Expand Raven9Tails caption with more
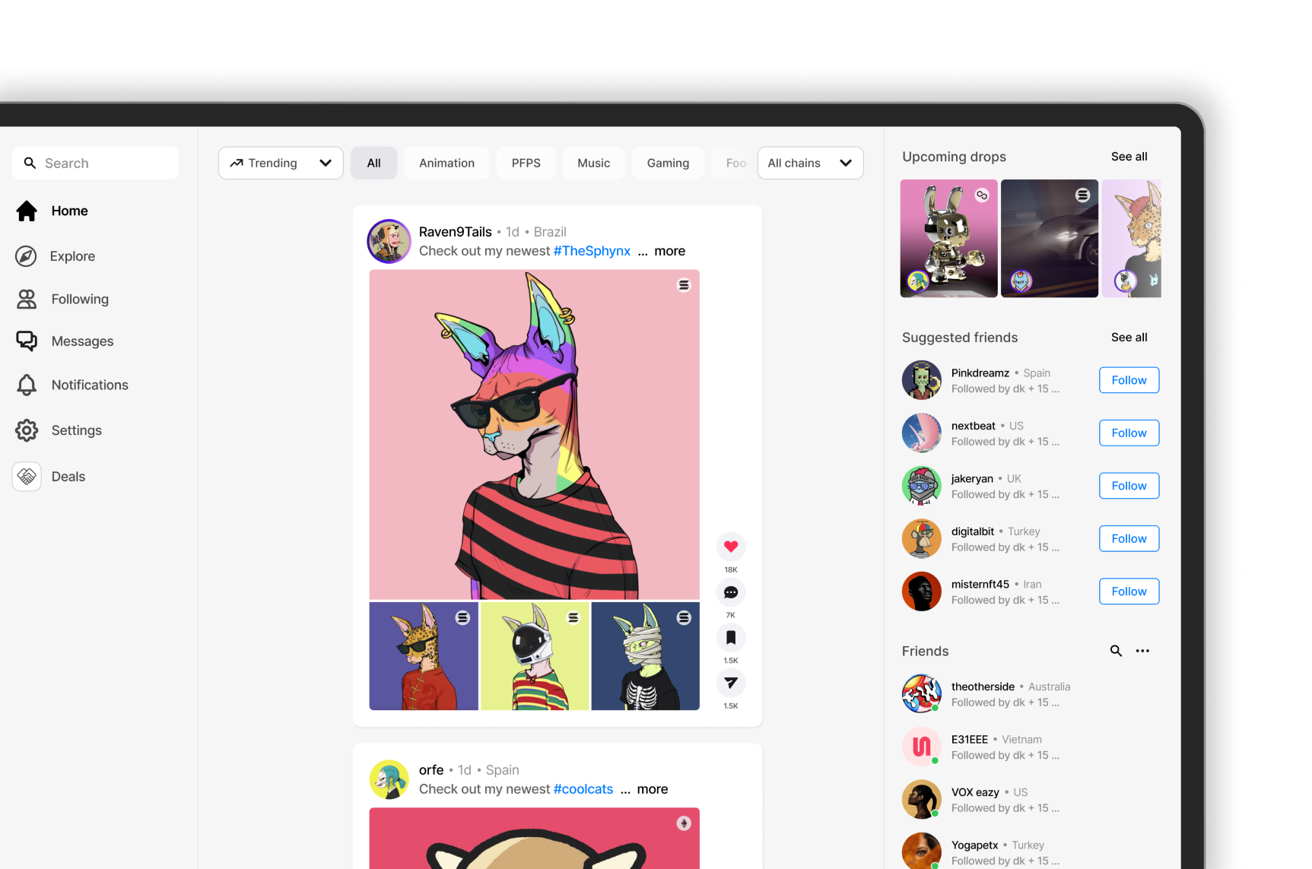The width and height of the screenshot is (1312, 869). point(669,251)
